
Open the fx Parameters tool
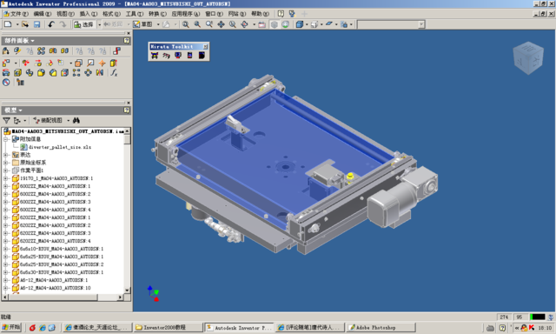[114, 72]
